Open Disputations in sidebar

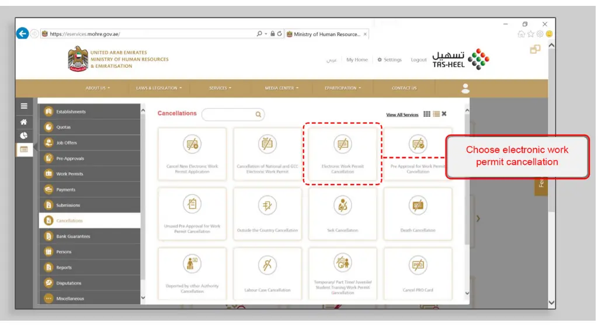(89, 283)
